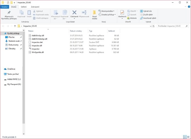Viewport: 191px width, 139px height.
Task: Click the forward navigation arrow
Action: tap(8, 26)
